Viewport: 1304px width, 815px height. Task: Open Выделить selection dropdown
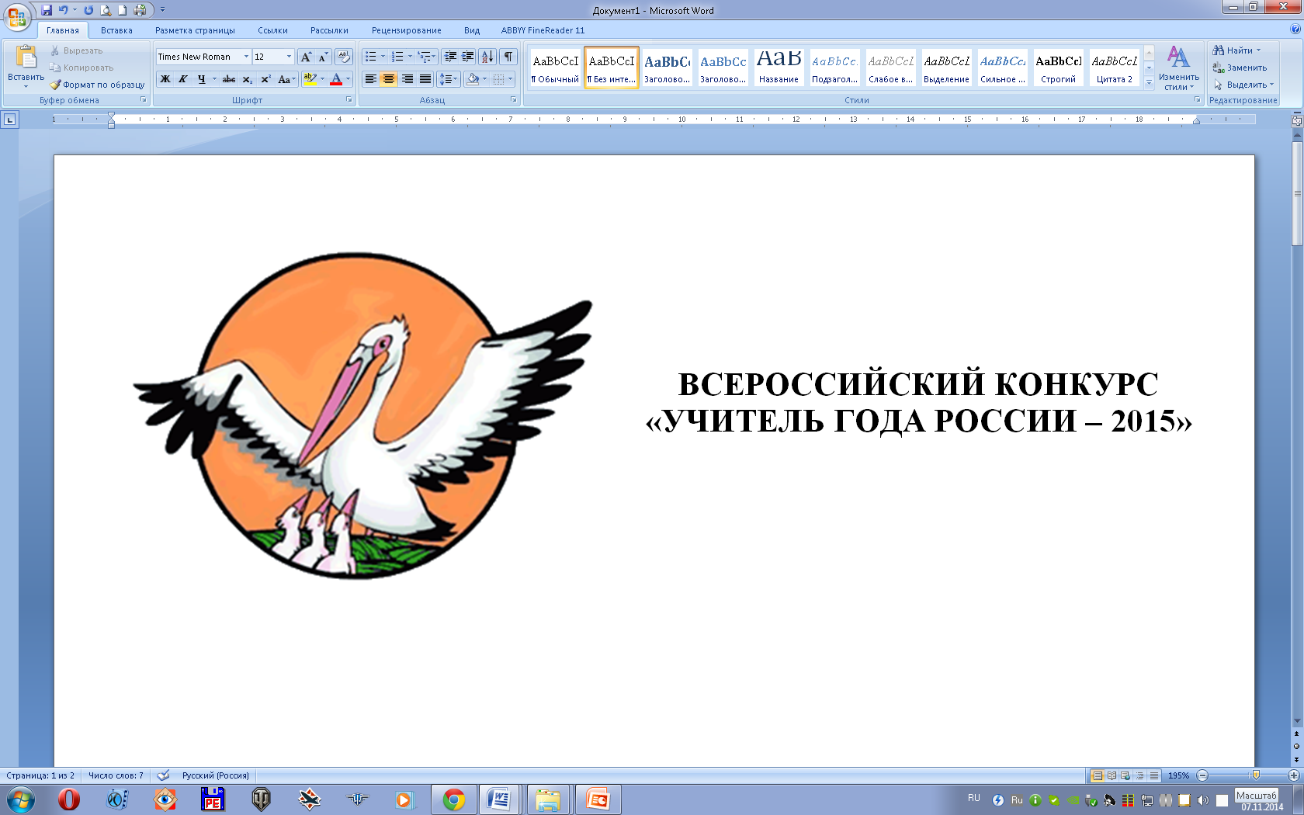tap(1243, 85)
